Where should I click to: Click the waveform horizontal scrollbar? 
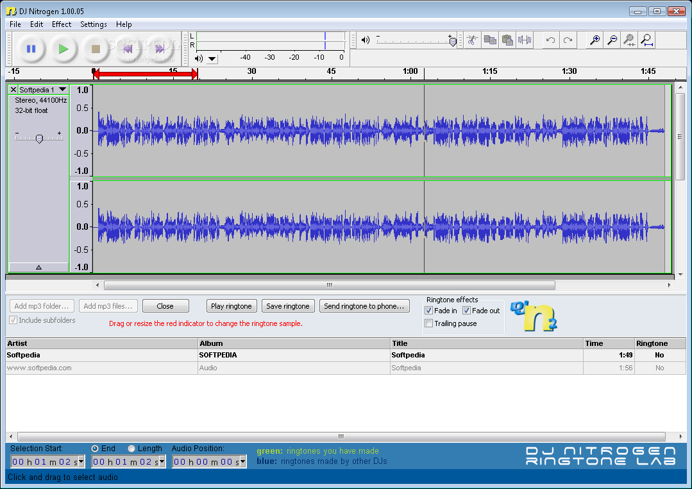coord(329,286)
